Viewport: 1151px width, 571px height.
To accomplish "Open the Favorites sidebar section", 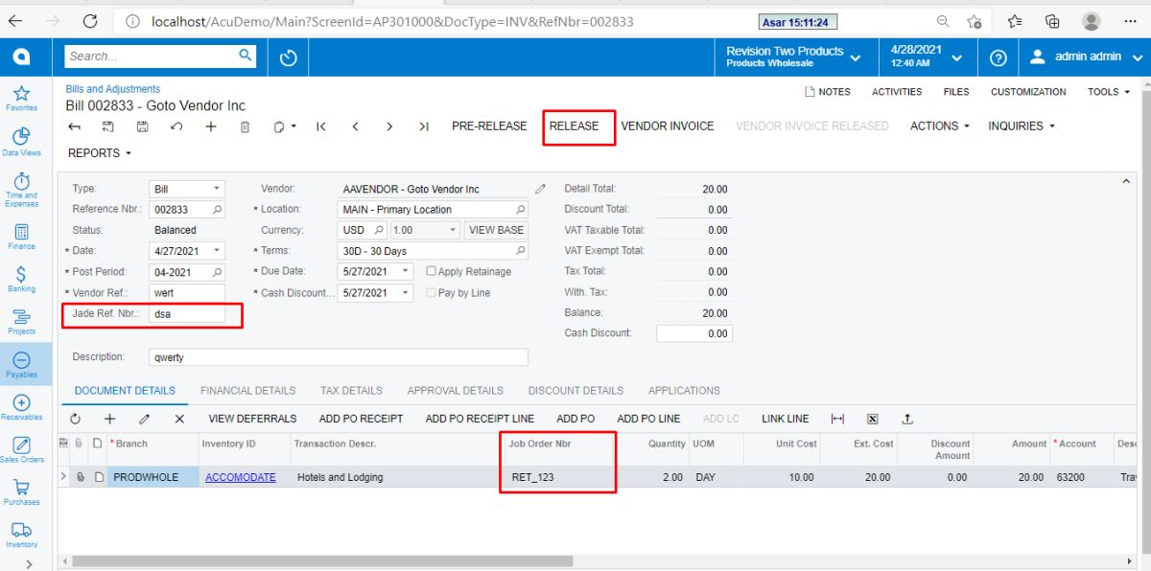I will point(21,97).
